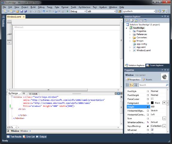Click the Undo arrow icon

(x=44, y=11)
